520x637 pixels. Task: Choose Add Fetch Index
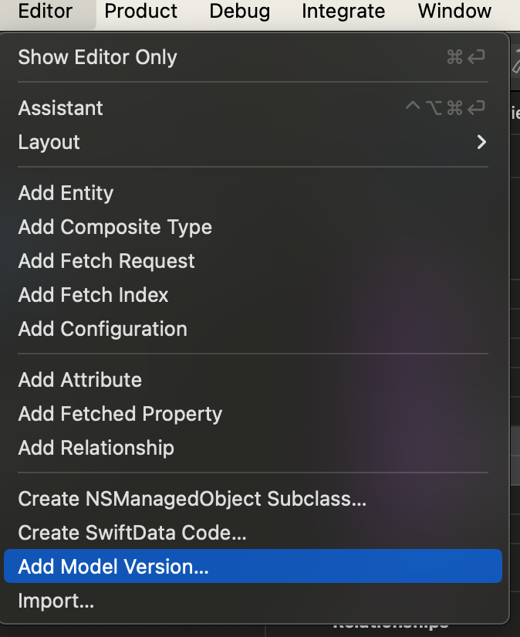tap(93, 295)
